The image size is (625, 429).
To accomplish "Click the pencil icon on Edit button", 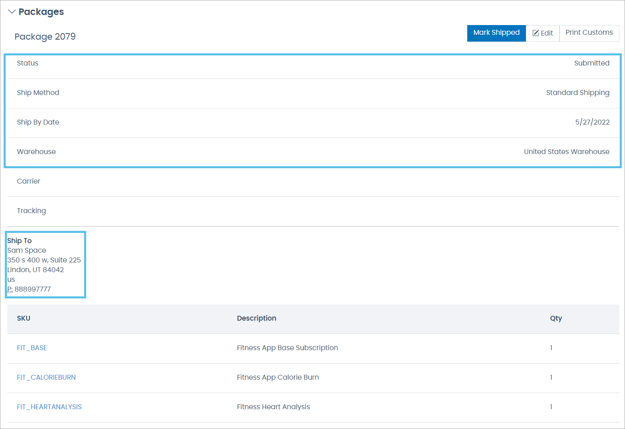I will (x=536, y=33).
